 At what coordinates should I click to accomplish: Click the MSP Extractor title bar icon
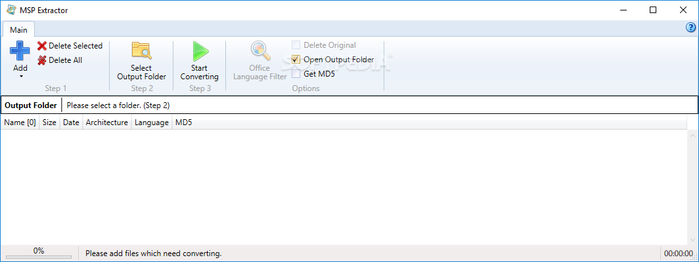click(11, 10)
